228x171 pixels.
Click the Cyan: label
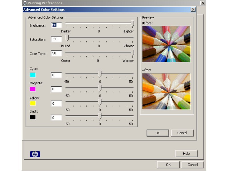coord(34,69)
